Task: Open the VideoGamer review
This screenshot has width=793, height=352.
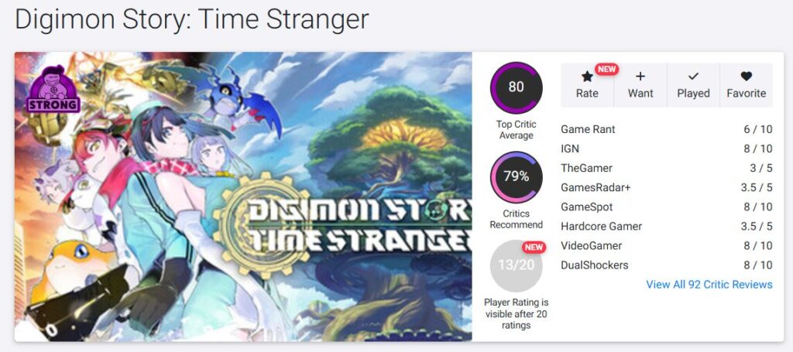Action: click(x=591, y=245)
